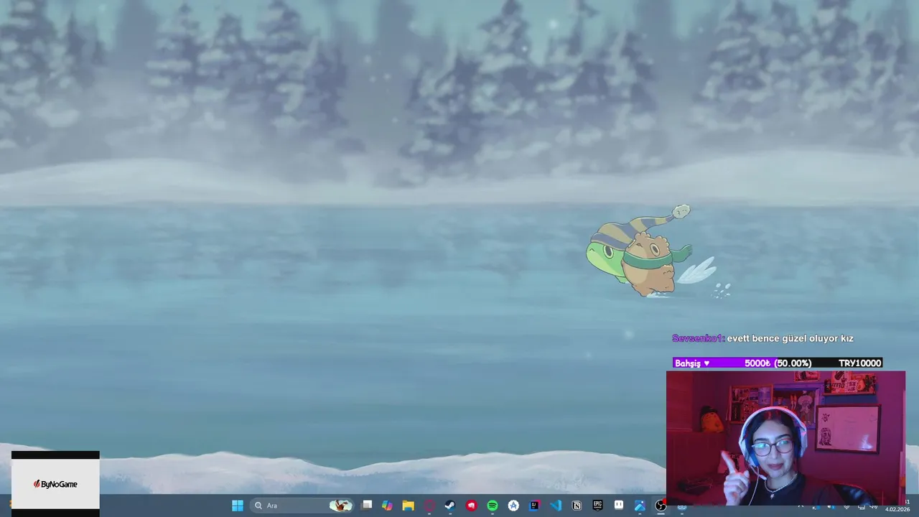Click the TRY10000 goal amount text
The height and width of the screenshot is (517, 919).
pos(859,363)
